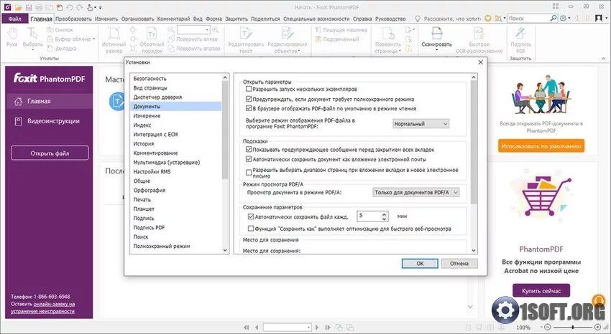Expand the Повернуть страницы dropdown
The width and height of the screenshot is (611, 334).
[400, 51]
